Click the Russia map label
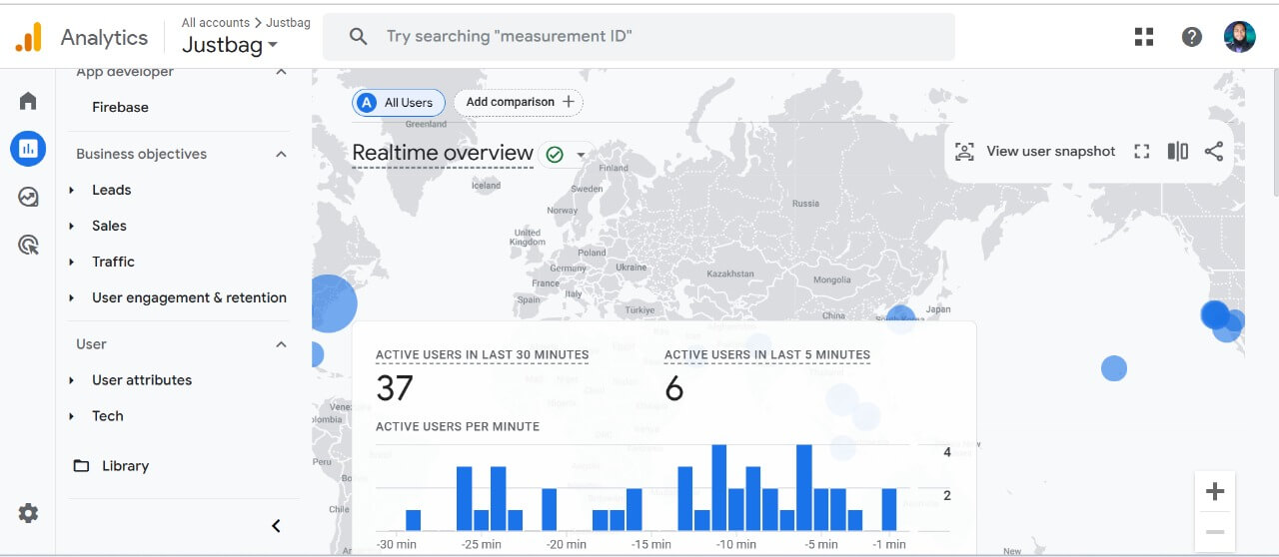 coord(805,204)
